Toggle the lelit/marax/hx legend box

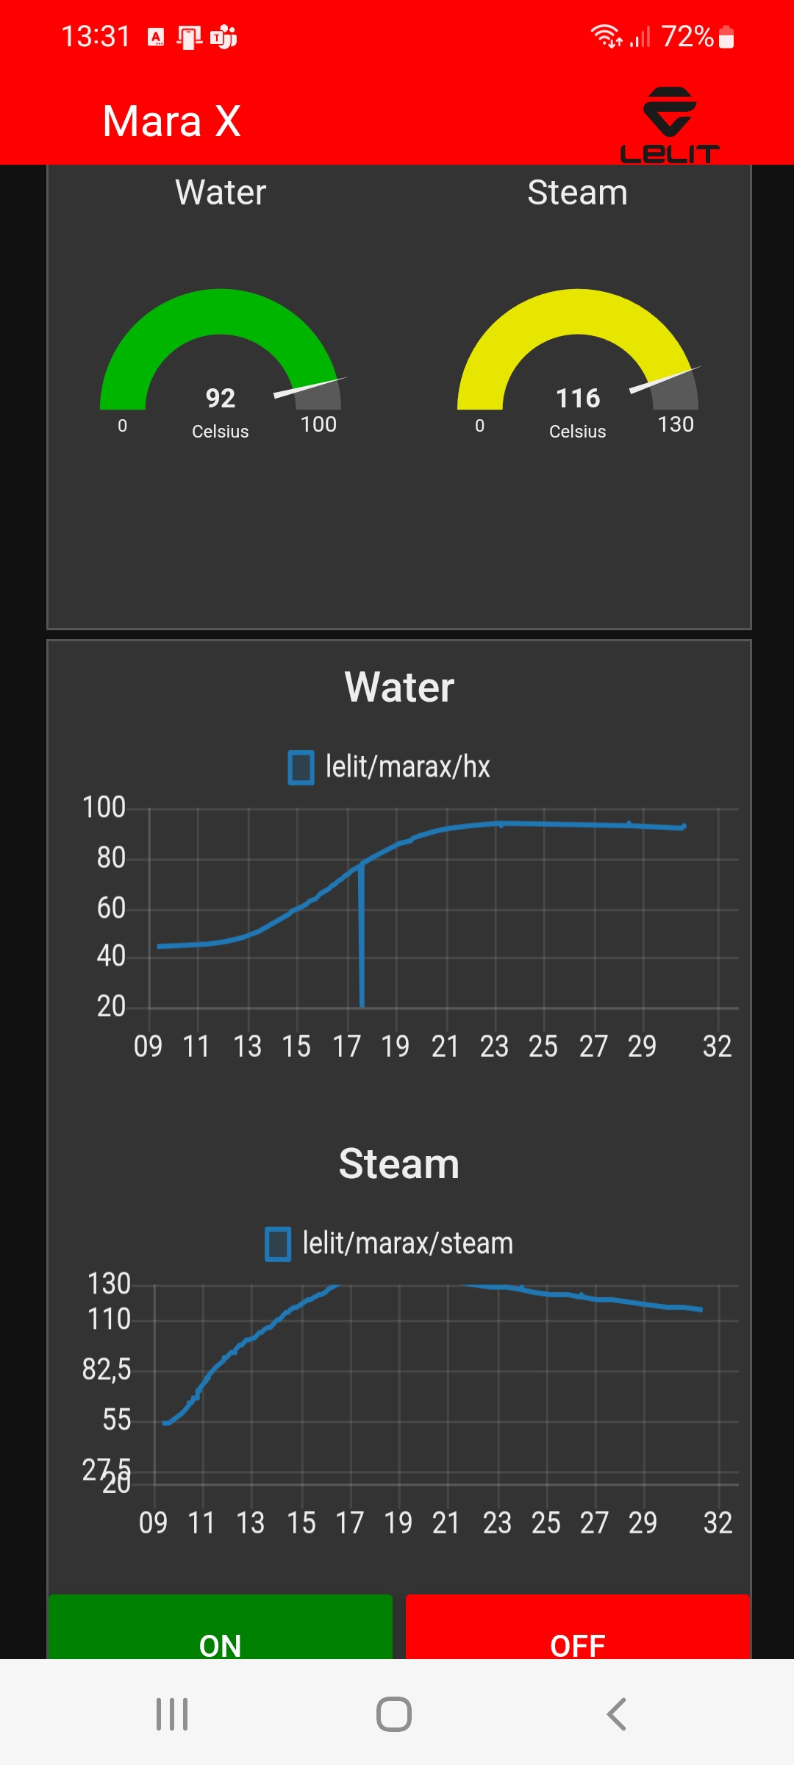[x=301, y=767]
